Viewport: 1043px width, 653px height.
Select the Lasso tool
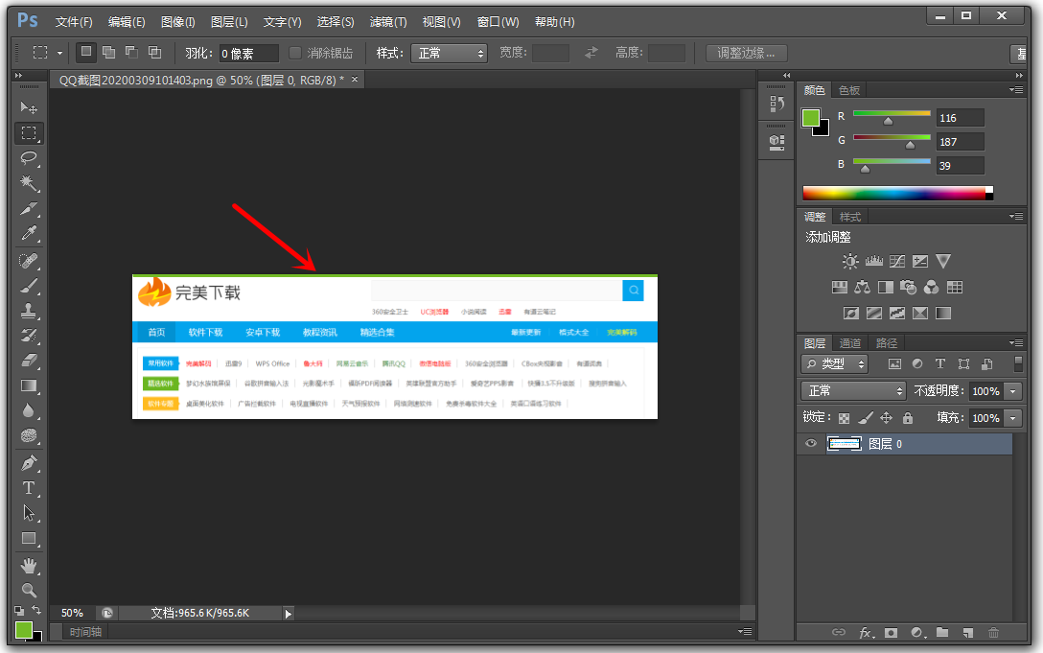(29, 158)
